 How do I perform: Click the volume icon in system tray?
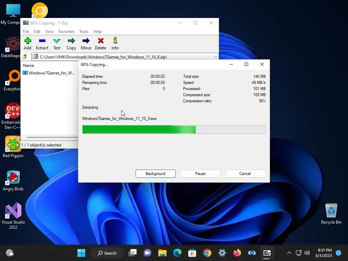tap(307, 253)
